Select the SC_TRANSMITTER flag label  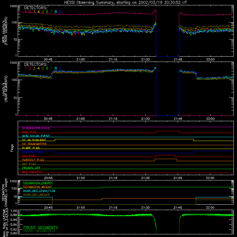coord(34,144)
